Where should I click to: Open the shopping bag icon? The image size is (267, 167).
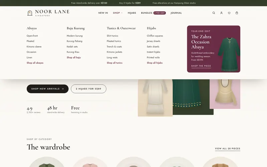click(x=237, y=13)
